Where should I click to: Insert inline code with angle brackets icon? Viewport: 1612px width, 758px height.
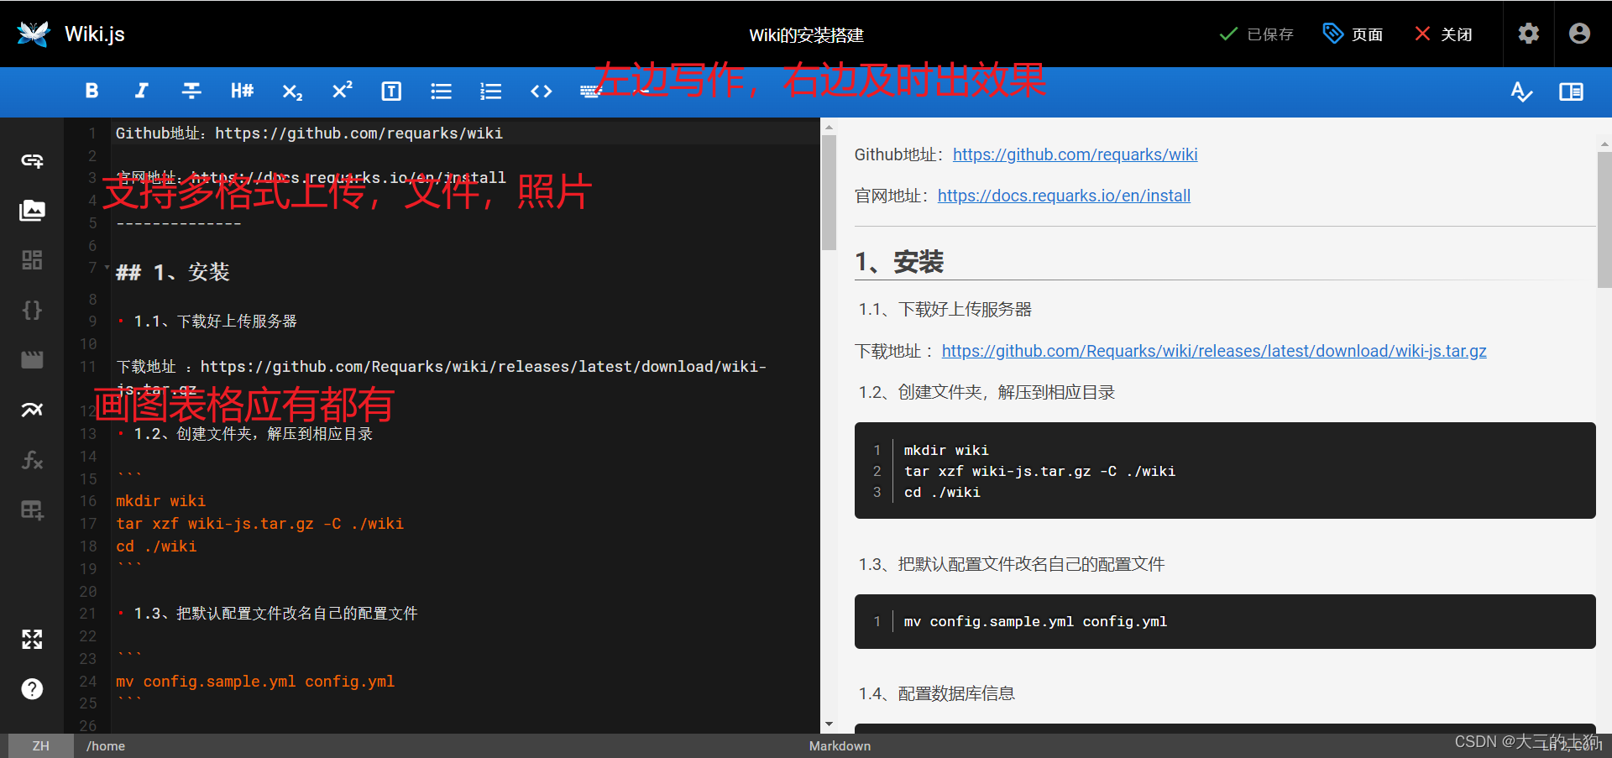(x=542, y=91)
